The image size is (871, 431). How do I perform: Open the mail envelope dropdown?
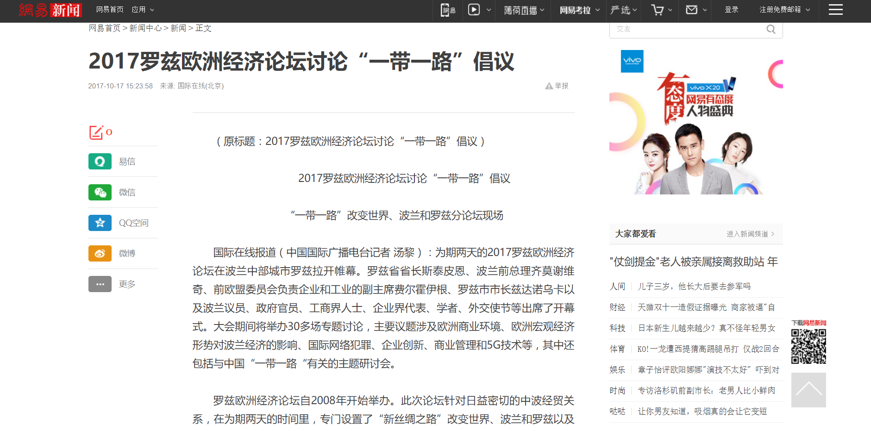[696, 10]
